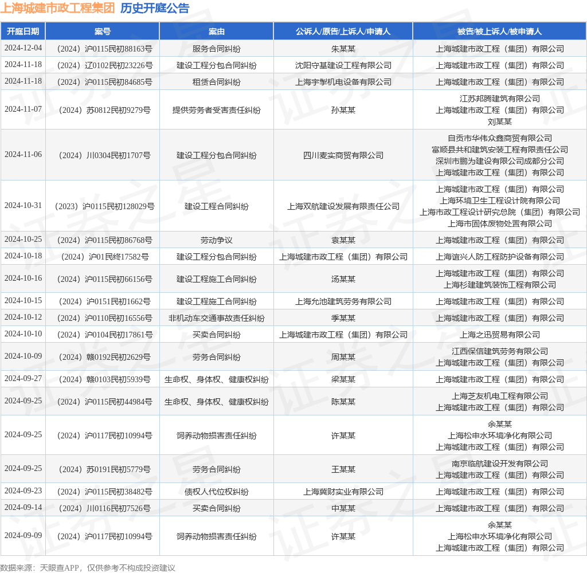The width and height of the screenshot is (587, 573).
Task: Click 非机动车交通事故责任纠纷 cause cell
Action: (x=216, y=318)
